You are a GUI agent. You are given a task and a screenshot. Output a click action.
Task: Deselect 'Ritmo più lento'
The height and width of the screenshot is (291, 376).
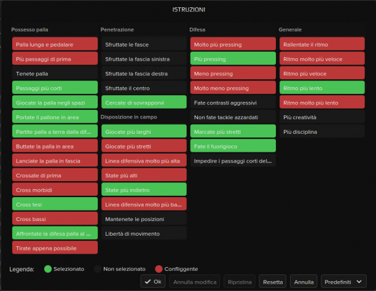tap(322, 88)
